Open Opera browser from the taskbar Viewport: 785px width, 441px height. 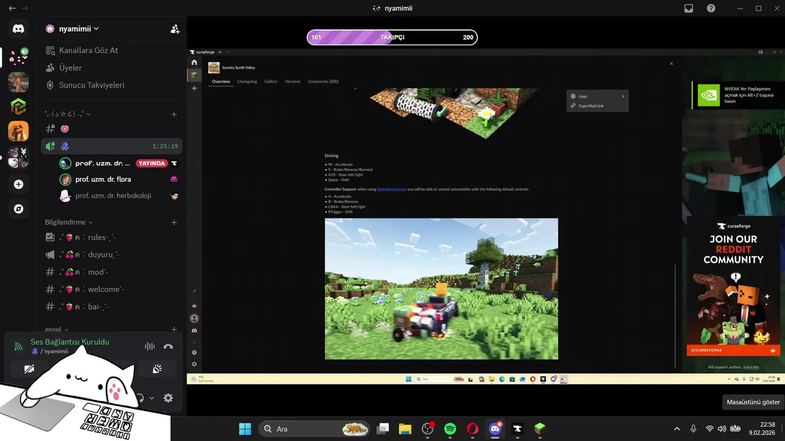pyautogui.click(x=472, y=429)
